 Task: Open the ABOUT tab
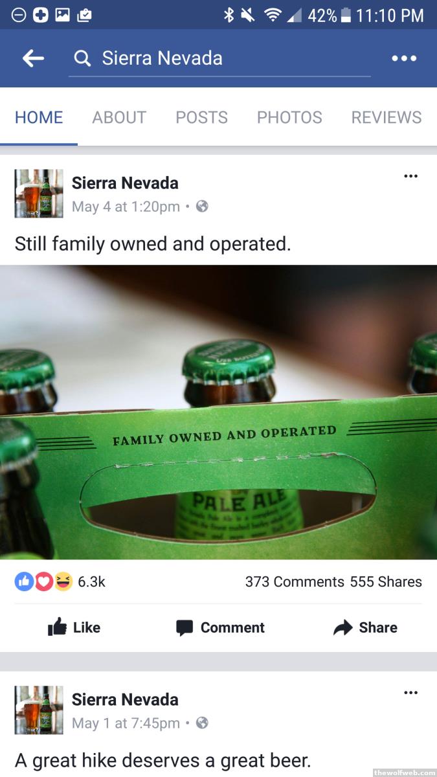click(119, 117)
